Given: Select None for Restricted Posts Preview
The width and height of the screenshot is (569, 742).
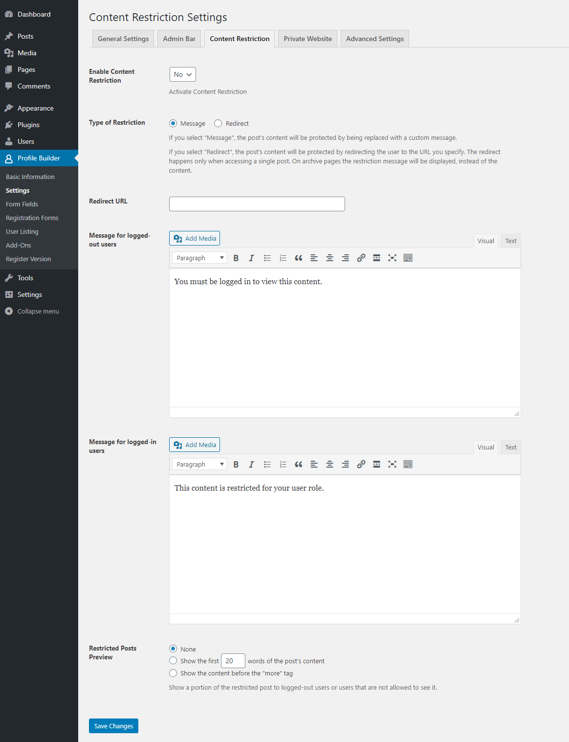Looking at the screenshot, I should click(173, 649).
